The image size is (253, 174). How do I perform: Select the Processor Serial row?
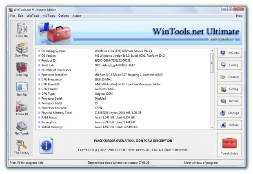tap(123, 98)
